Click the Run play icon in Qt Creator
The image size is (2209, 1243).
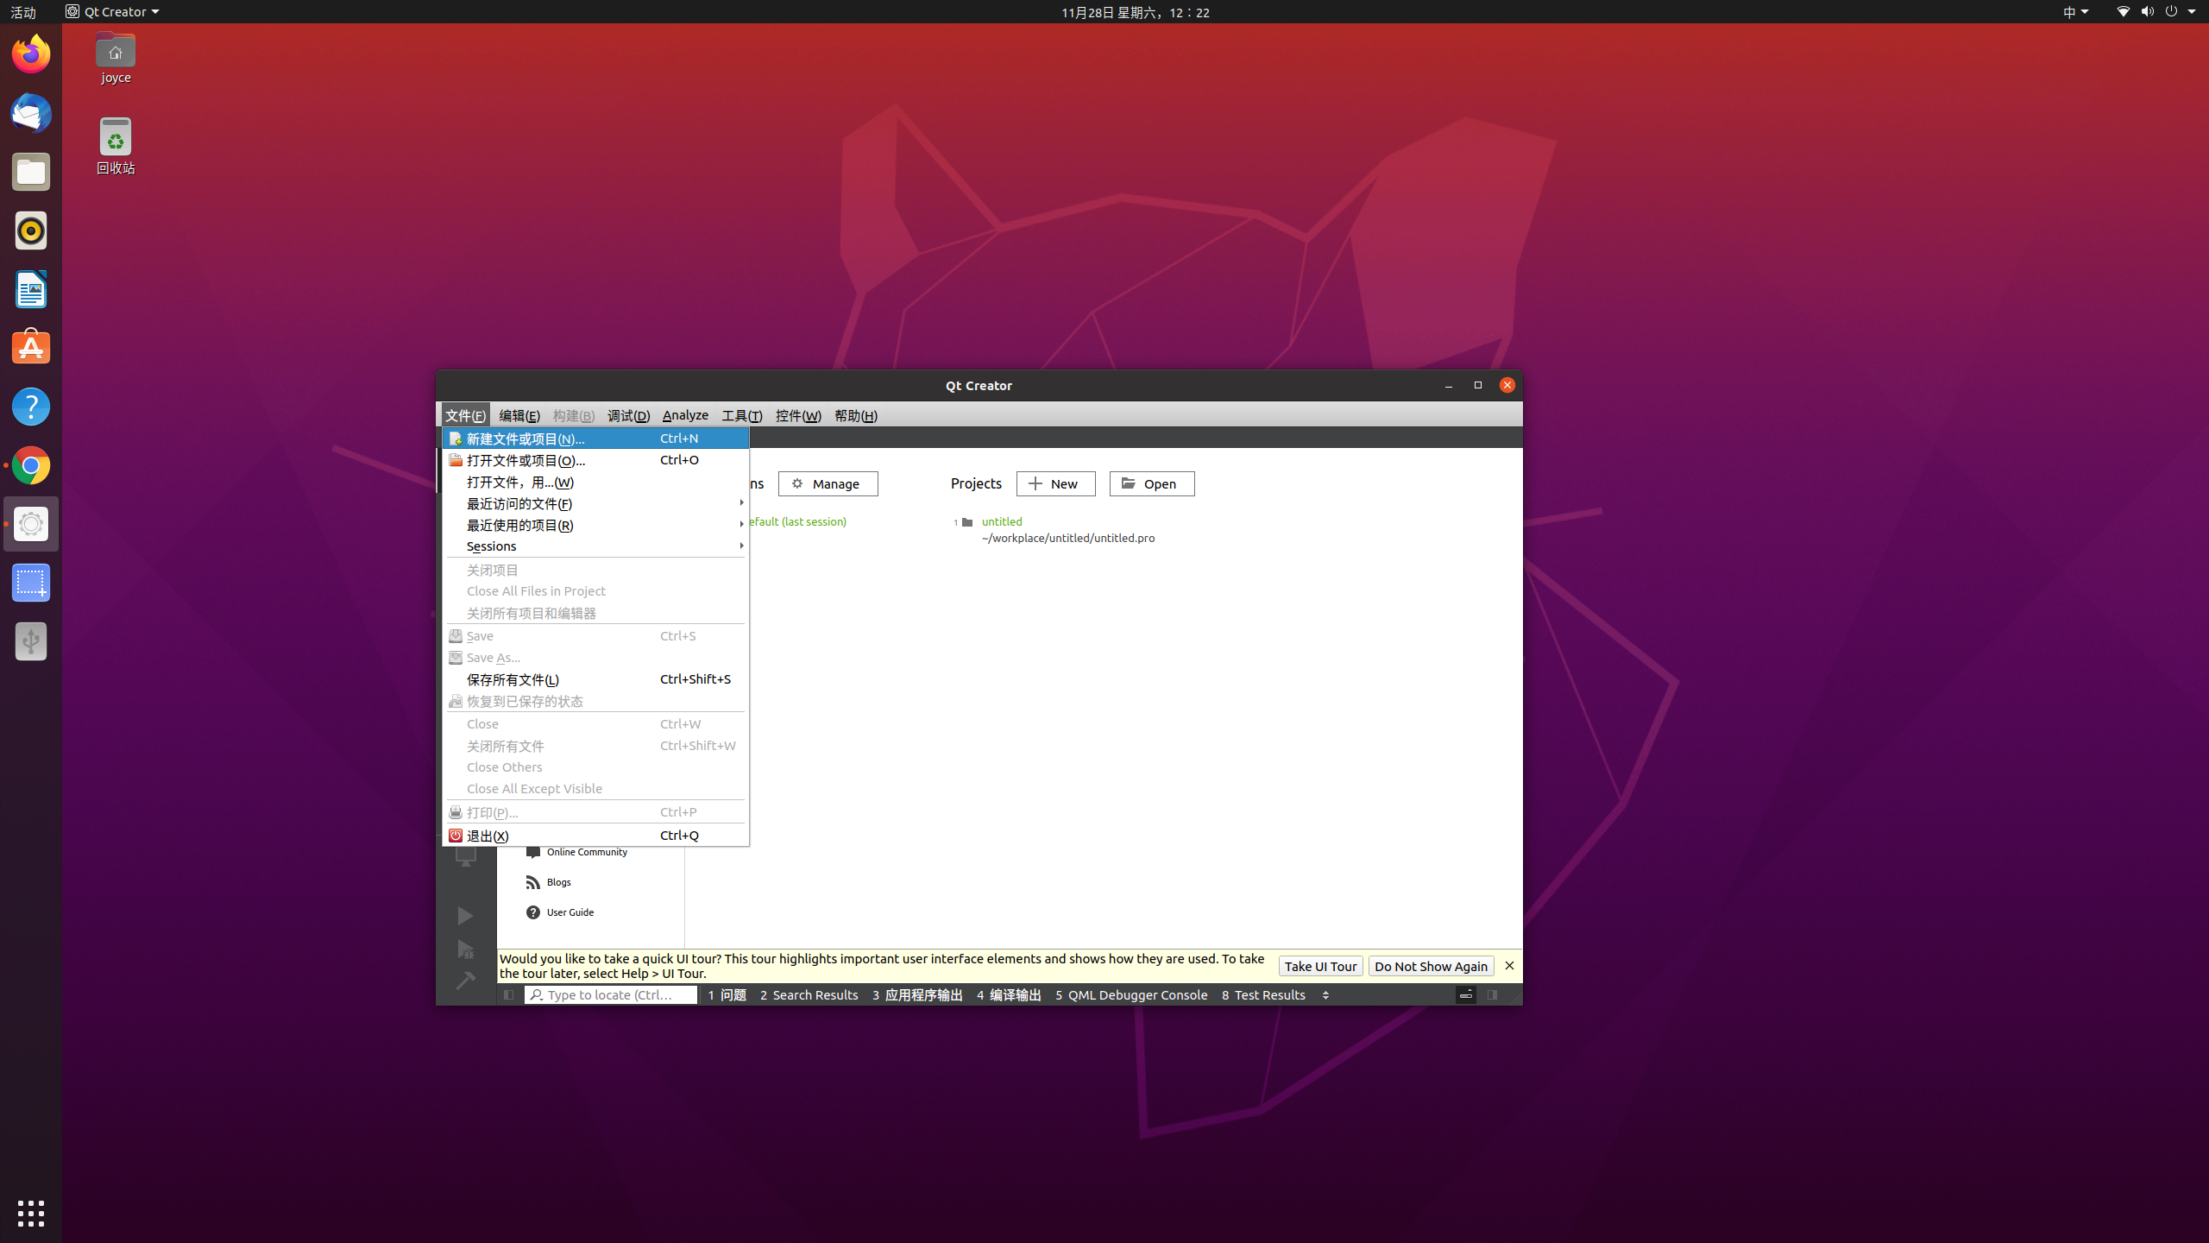[x=465, y=916]
